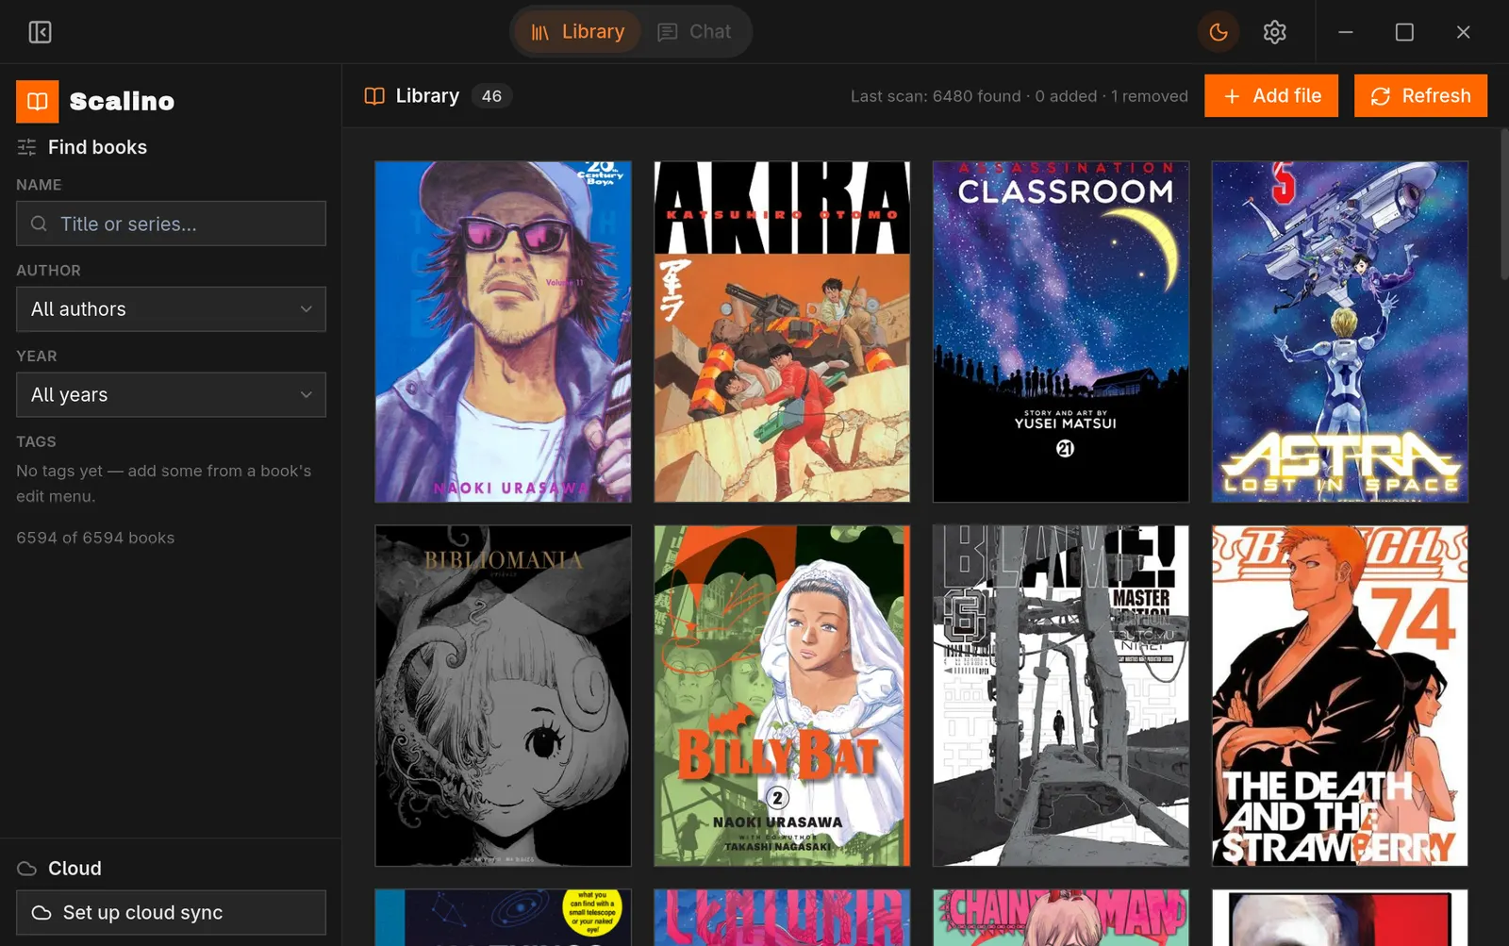Open the Bleach 74 cover
This screenshot has height=946, width=1509.
1340,696
